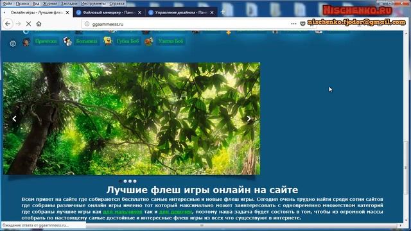Open the Улитка Боб games category
Viewport: 411px width, 231px height.
coord(171,41)
